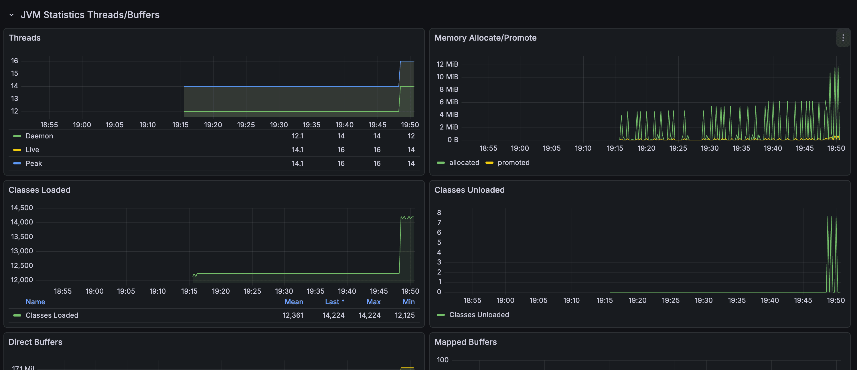Click the Daemon legend color swatch
Viewport: 857px width, 370px height.
(x=17, y=136)
